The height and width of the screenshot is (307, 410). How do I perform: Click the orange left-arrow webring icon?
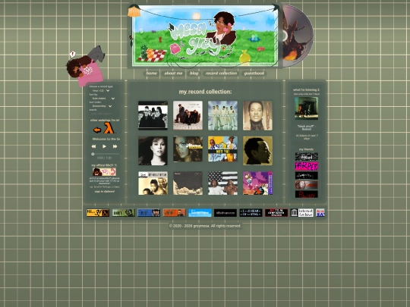tap(97, 130)
